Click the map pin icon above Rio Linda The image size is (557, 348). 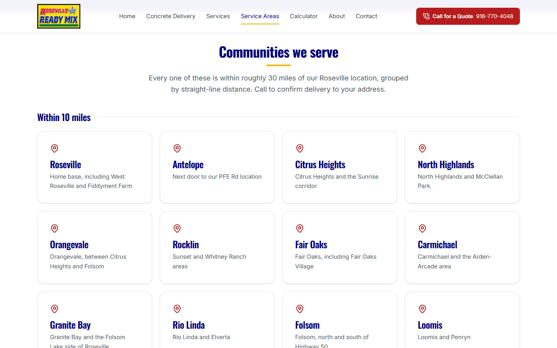tap(177, 309)
